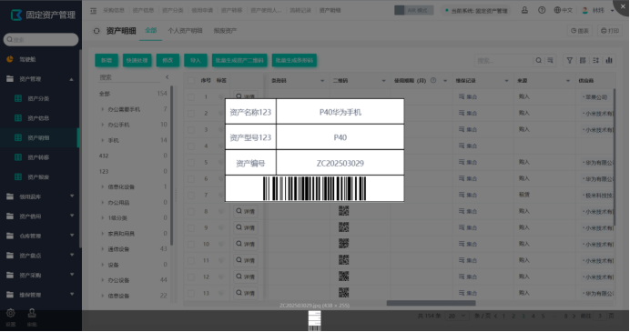
Task: Check the checkbox for row 9
Action: click(191, 228)
